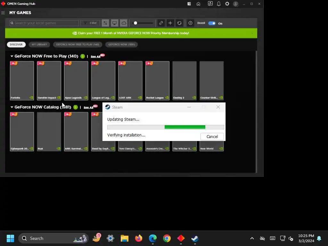
Task: Click the search your local games field
Action: (x=44, y=23)
